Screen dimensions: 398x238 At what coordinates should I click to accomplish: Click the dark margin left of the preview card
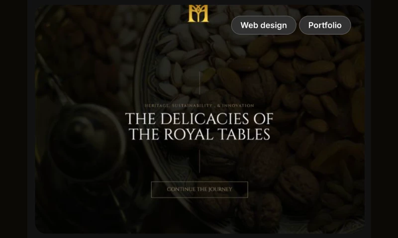(x=13, y=119)
